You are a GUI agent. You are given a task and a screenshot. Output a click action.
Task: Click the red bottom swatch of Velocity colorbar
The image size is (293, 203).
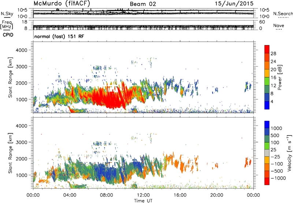[x=267, y=181]
